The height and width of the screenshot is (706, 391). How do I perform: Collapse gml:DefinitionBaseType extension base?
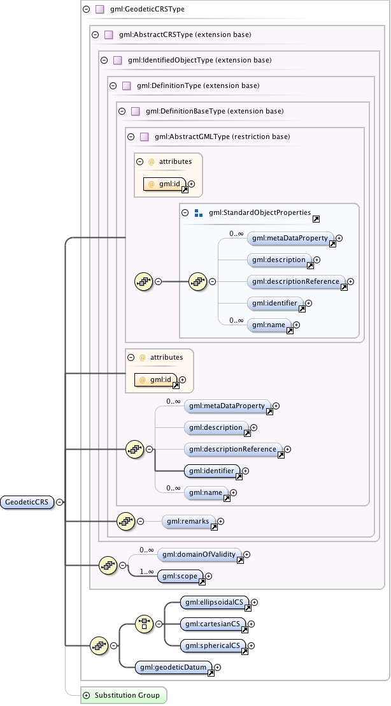point(122,111)
